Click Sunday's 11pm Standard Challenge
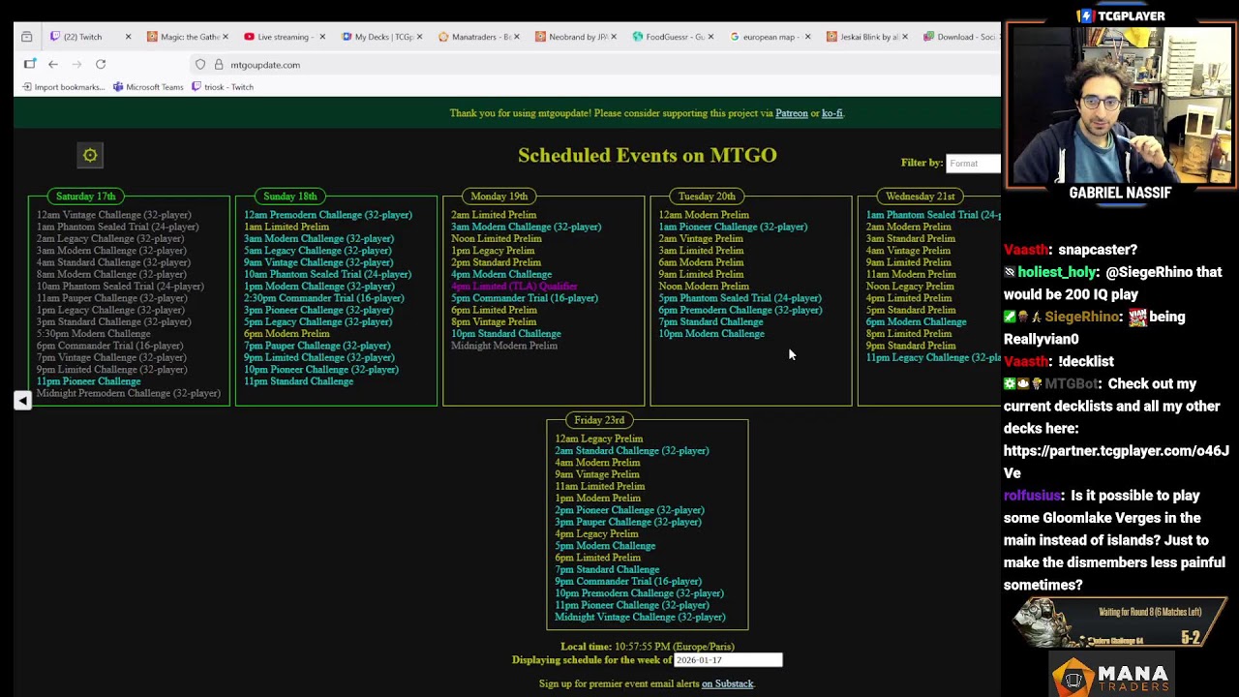 (298, 381)
